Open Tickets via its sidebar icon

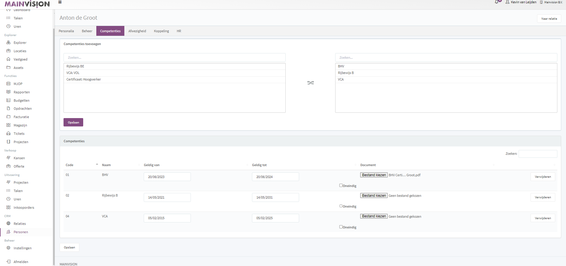pos(8,134)
